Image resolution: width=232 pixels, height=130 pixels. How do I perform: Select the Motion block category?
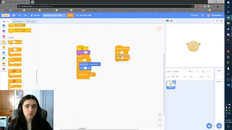pyautogui.click(x=4, y=26)
